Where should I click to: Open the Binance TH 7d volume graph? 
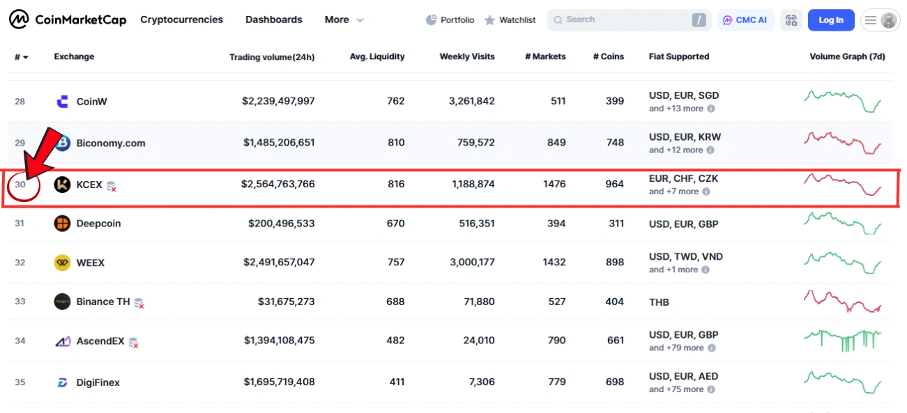click(842, 302)
